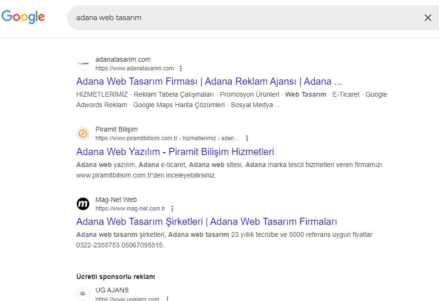The height and width of the screenshot is (301, 439).
Task: Click the https://www.adanatasarim.com URL text
Action: point(134,68)
